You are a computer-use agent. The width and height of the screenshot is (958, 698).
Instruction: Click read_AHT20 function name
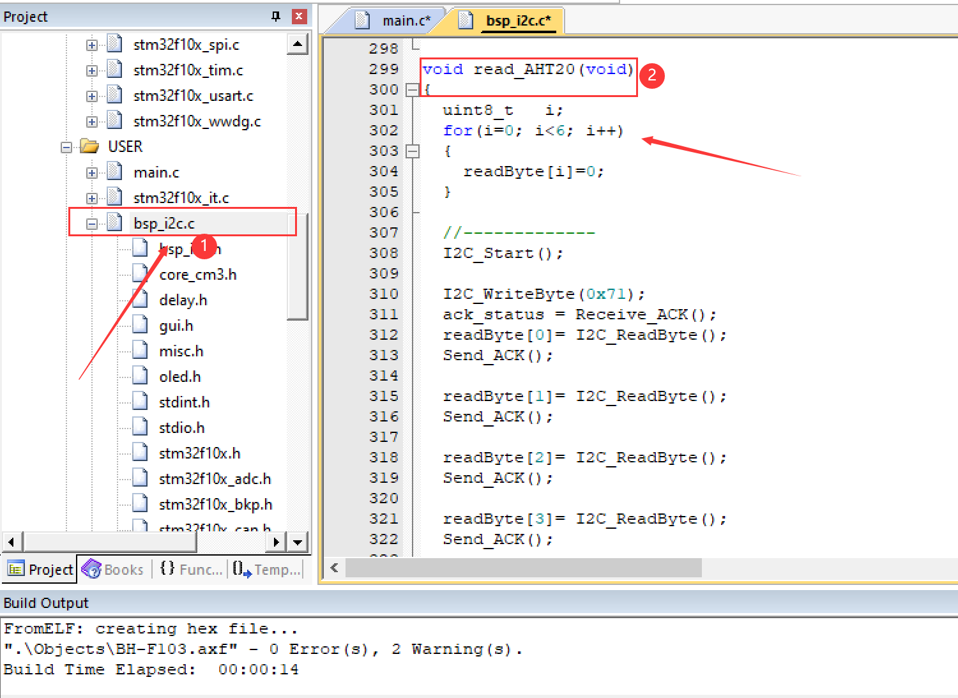524,69
